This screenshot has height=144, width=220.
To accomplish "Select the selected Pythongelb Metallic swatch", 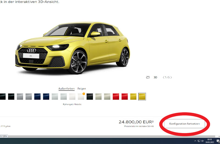I will coord(142,97).
